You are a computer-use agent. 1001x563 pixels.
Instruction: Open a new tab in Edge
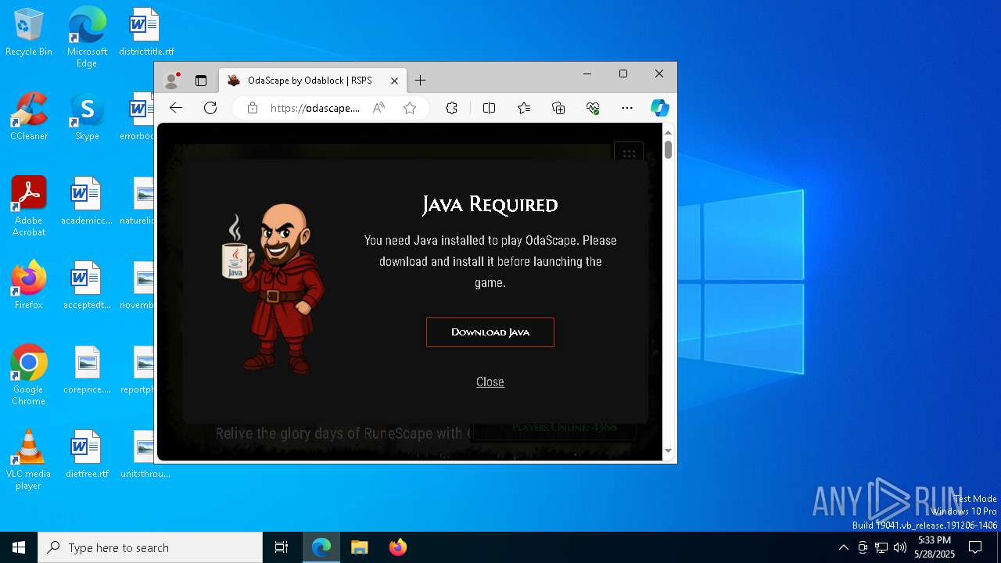tap(421, 81)
